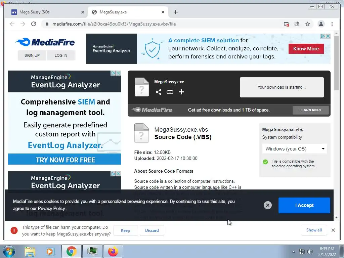The width and height of the screenshot is (344, 258).
Task: Accept cookies with I Accept button
Action: [304, 205]
